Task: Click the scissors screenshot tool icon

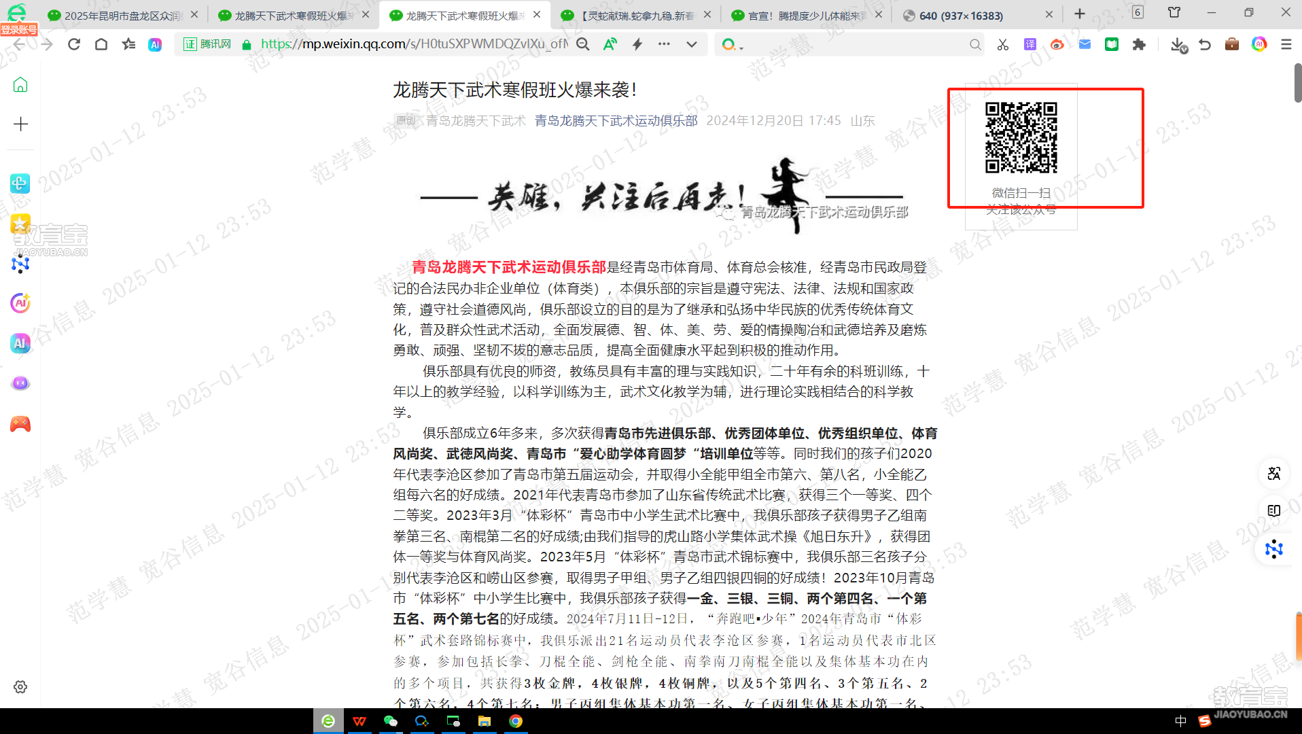Action: click(1003, 44)
